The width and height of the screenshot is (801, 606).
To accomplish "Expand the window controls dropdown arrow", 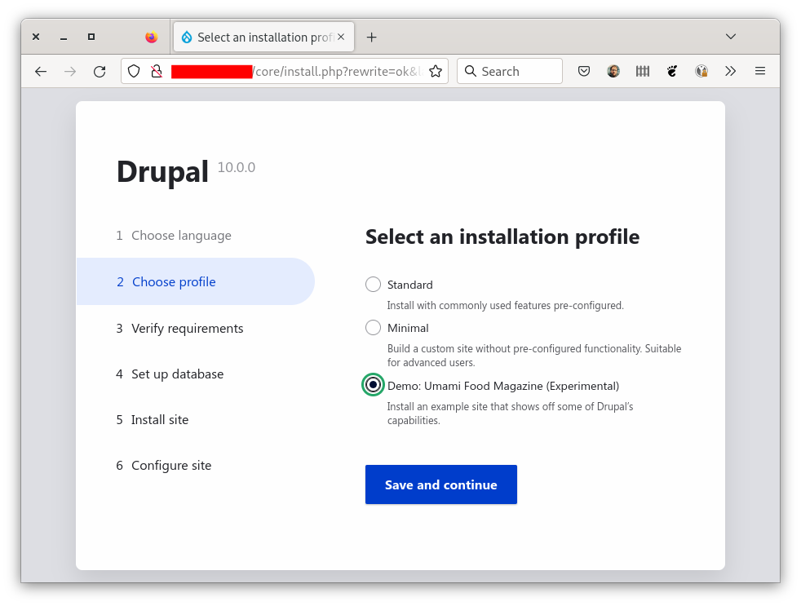I will point(730,37).
